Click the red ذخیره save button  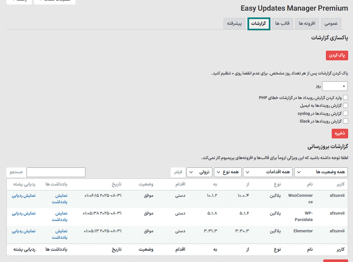tap(340, 134)
